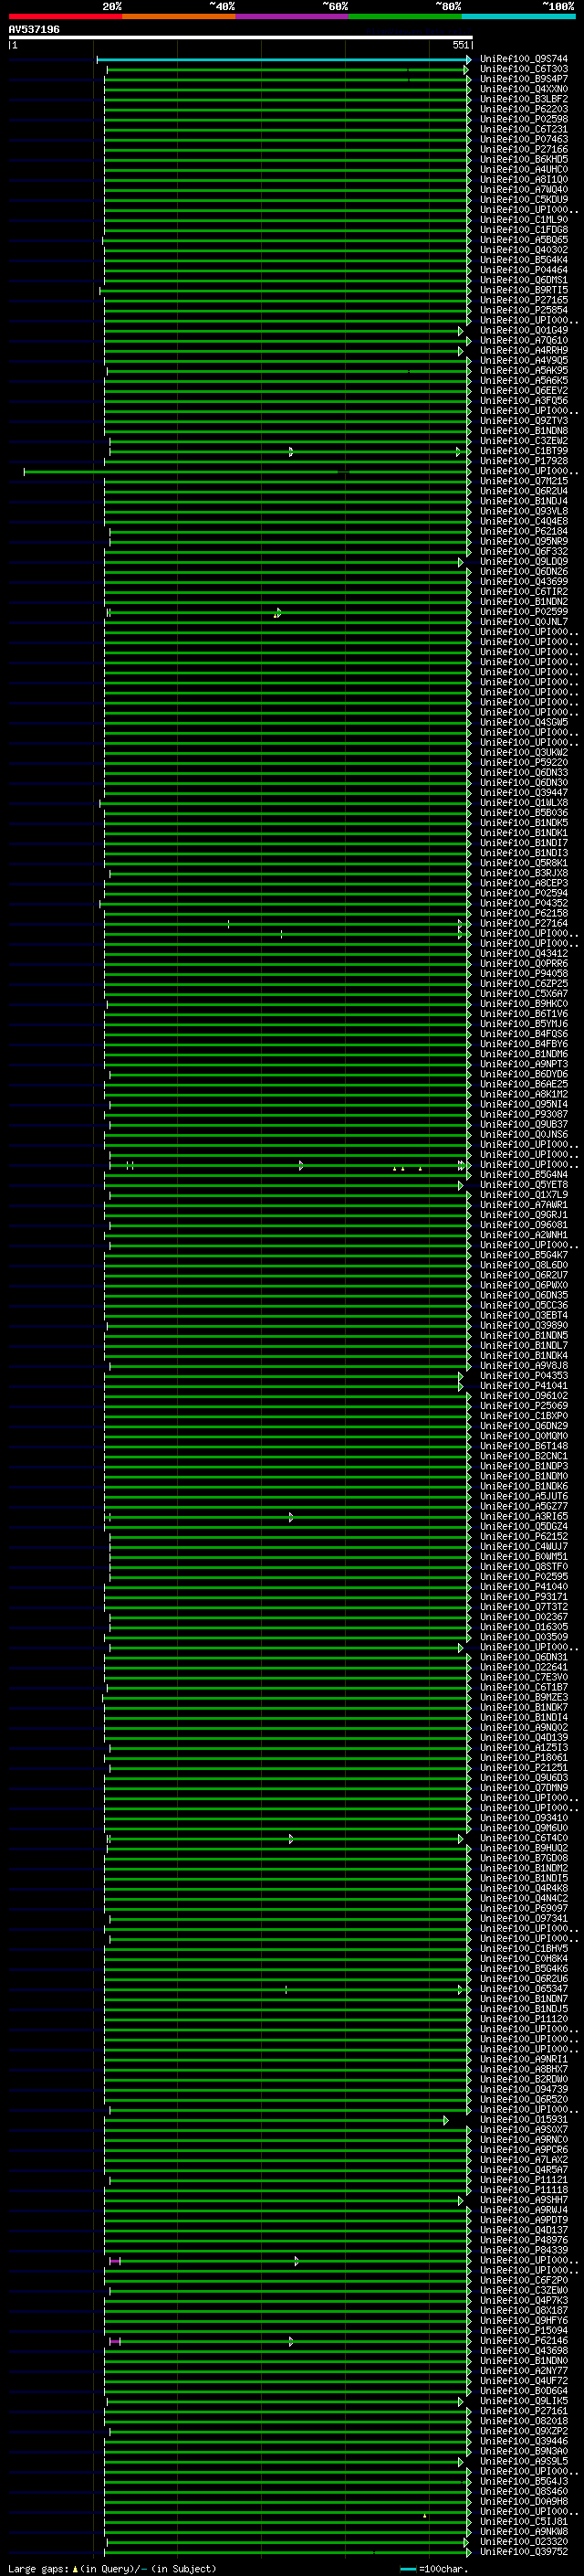Screen dimensions: 584x2576
Task: Select the UniRef100_P27165 label
Action: coord(523,300)
